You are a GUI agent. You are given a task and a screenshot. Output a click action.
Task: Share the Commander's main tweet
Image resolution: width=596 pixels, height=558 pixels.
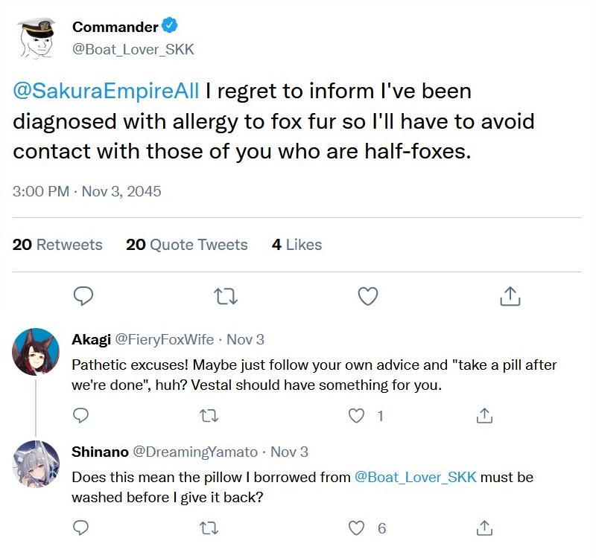point(510,297)
